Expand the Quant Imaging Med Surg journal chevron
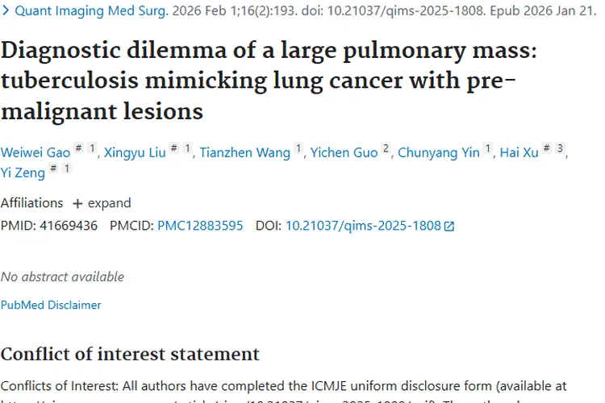The height and width of the screenshot is (403, 605). click(x=6, y=11)
